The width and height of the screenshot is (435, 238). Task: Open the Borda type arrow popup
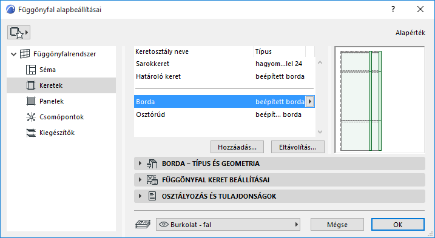tap(310, 102)
